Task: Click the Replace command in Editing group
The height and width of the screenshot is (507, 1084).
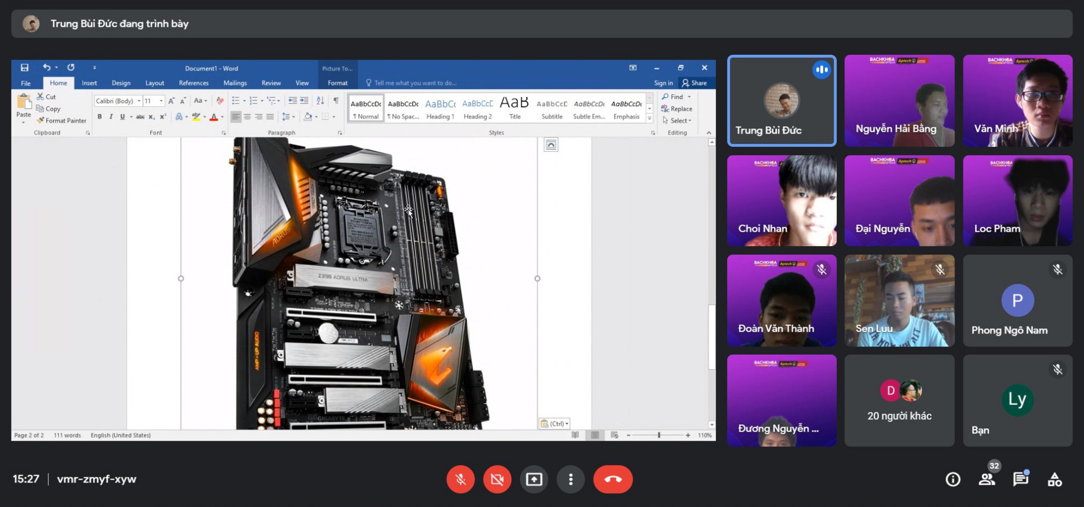Action: tap(676, 108)
